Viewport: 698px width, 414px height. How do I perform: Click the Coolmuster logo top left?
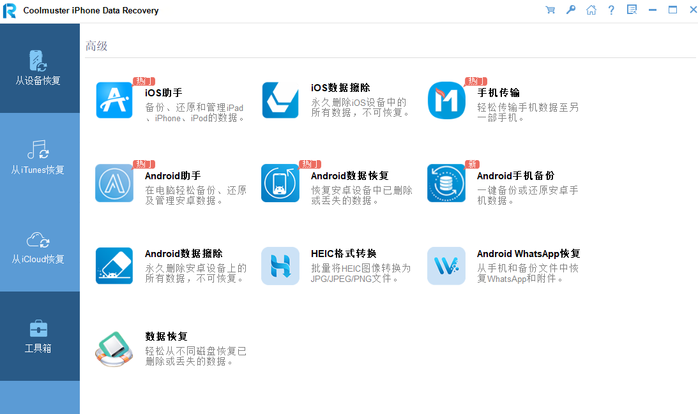pyautogui.click(x=10, y=10)
